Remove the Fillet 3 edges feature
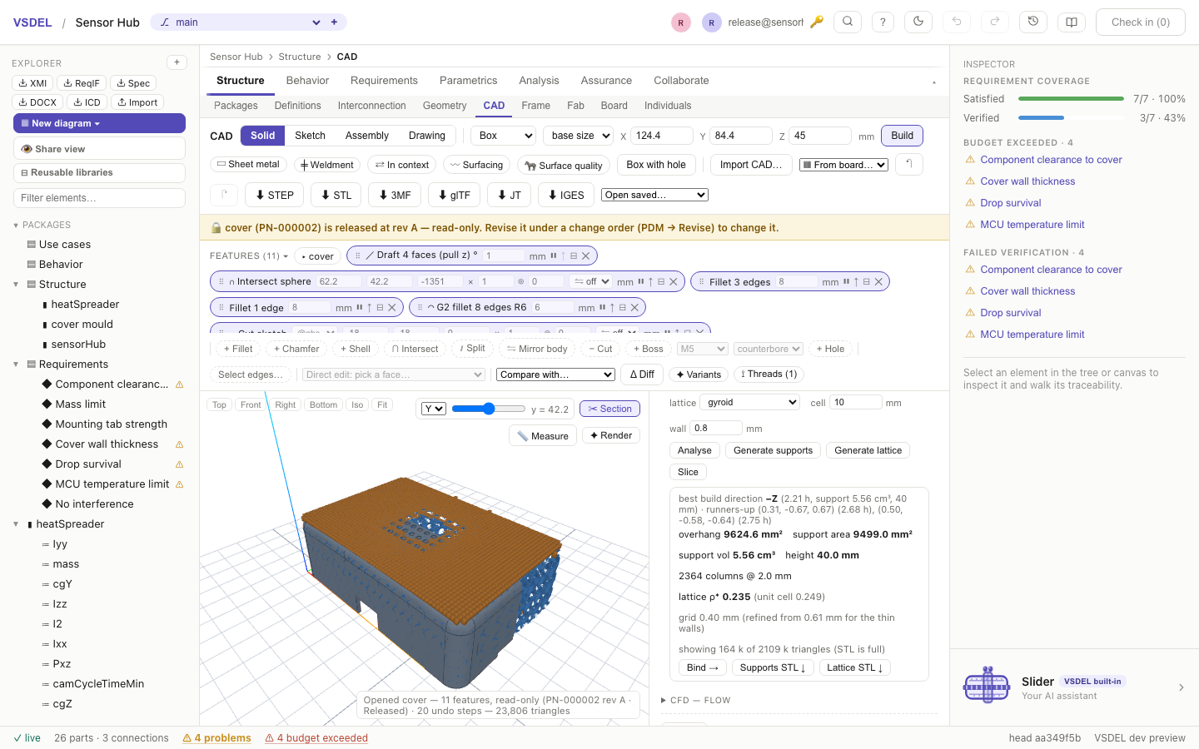1199x749 pixels. click(878, 282)
